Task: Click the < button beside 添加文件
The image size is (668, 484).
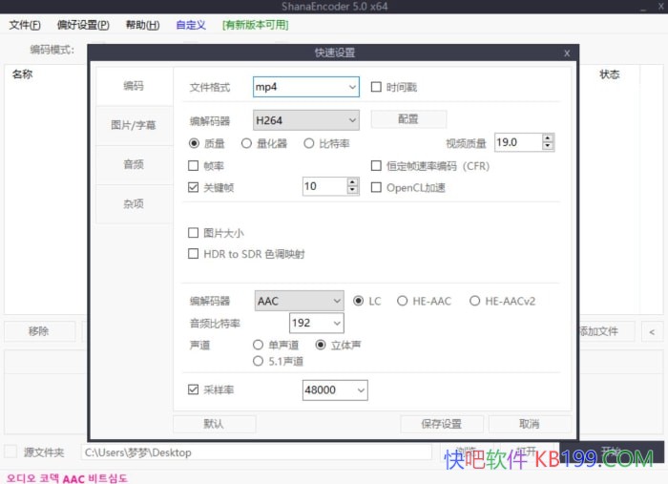Action: pyautogui.click(x=652, y=332)
